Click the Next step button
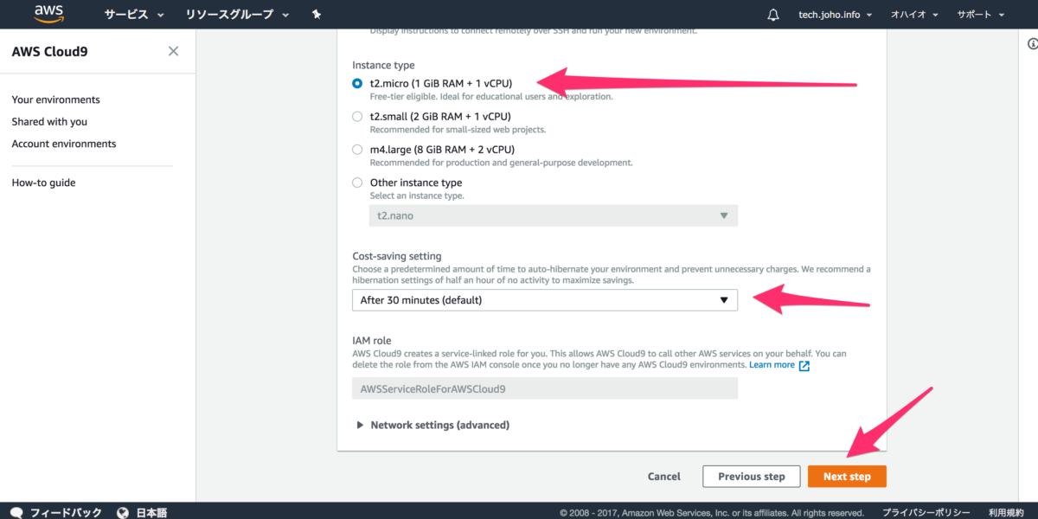The height and width of the screenshot is (519, 1038). (x=847, y=477)
